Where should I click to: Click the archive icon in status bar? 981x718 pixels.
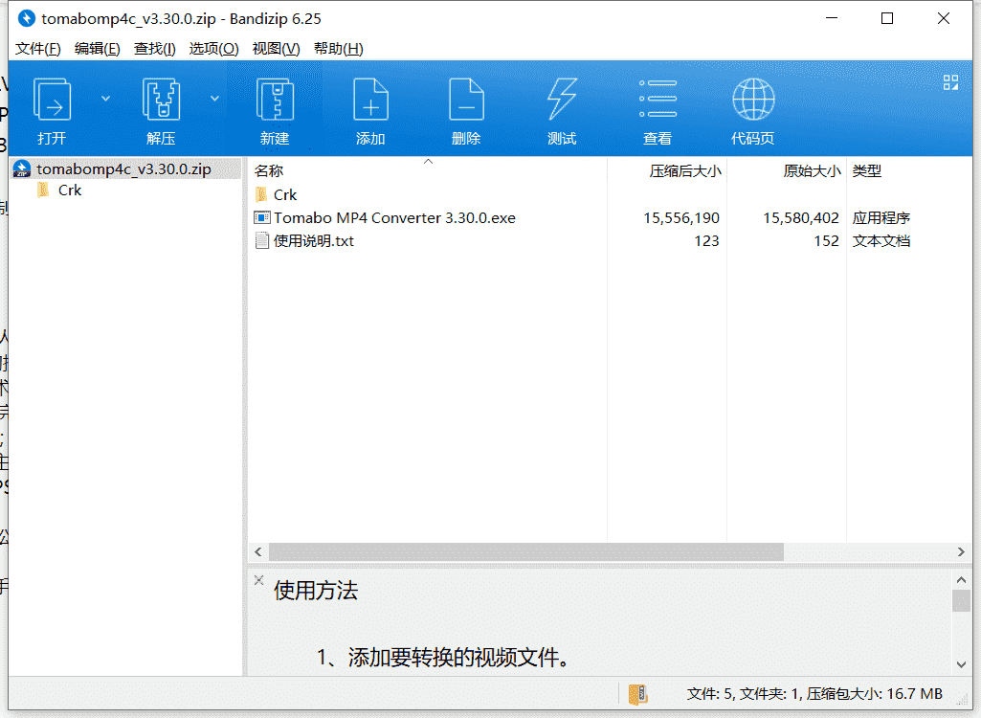click(x=637, y=694)
